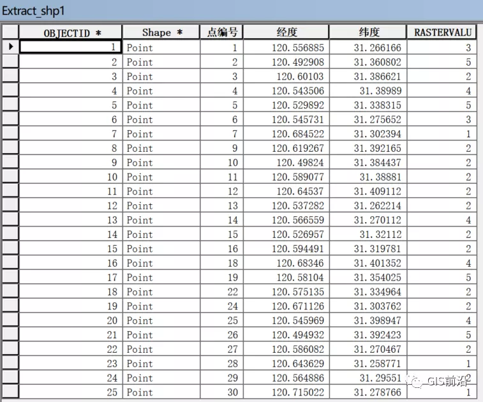Click latitude cell 31.392423
483x402 pixels.
coord(368,334)
